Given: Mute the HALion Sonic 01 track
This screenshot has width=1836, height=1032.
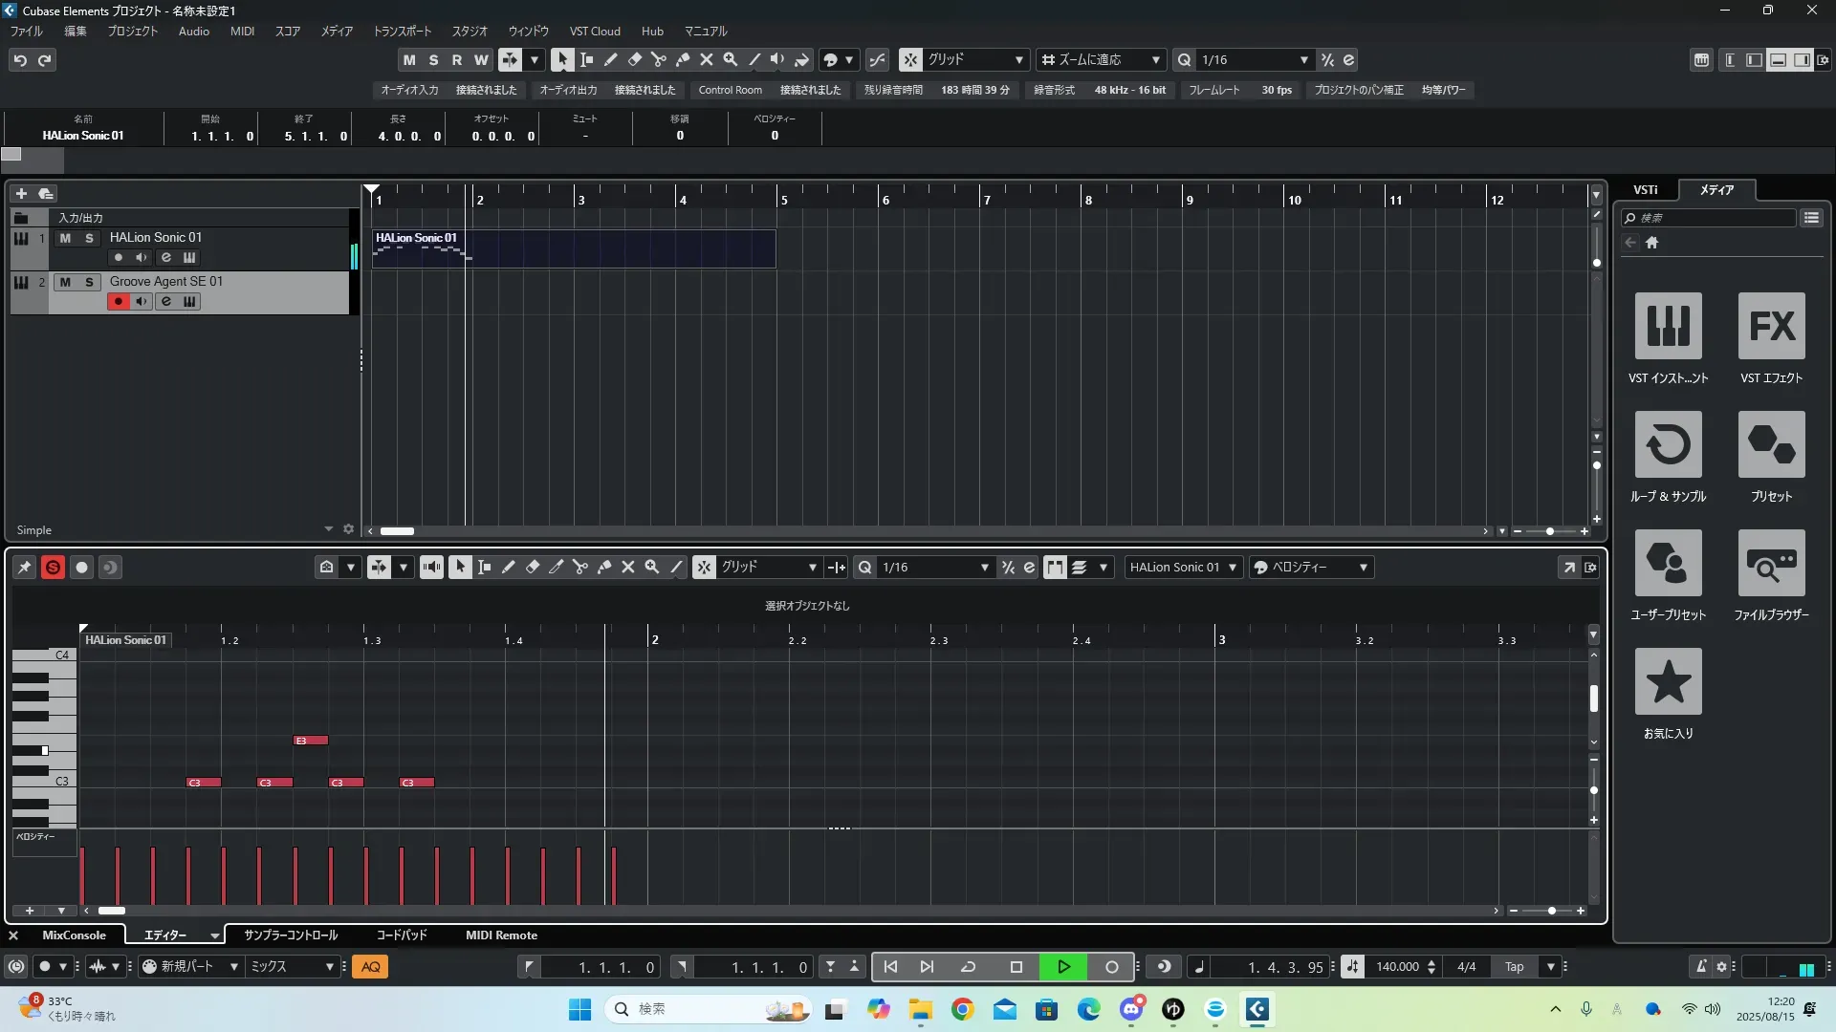Looking at the screenshot, I should point(65,238).
